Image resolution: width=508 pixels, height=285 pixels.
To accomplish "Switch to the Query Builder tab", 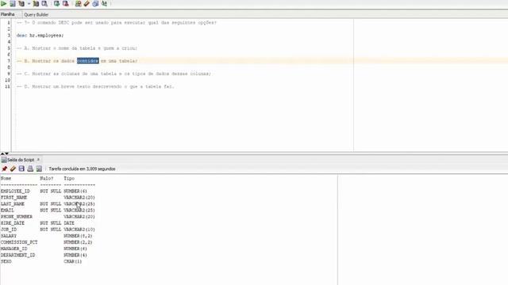I will click(x=36, y=14).
